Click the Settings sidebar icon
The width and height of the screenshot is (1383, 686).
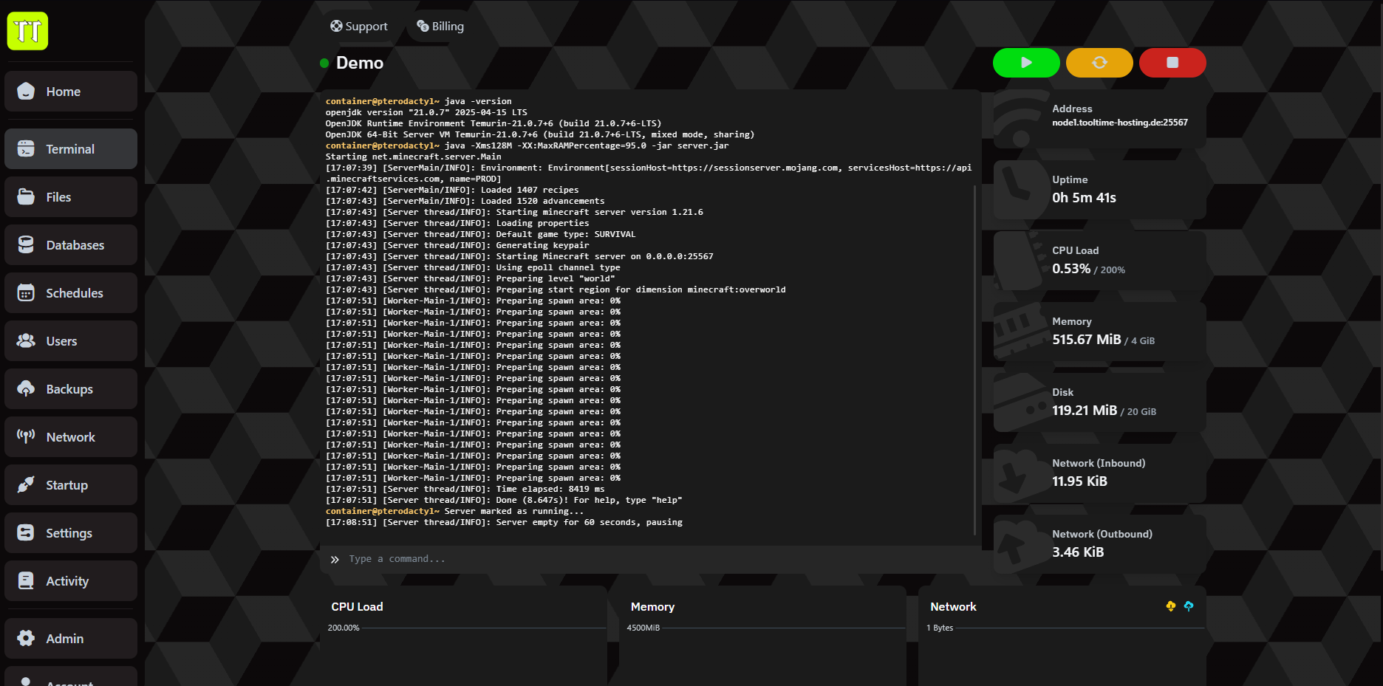pyautogui.click(x=26, y=532)
